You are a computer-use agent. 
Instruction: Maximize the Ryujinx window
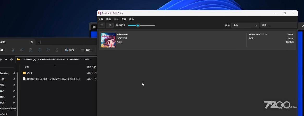[x=285, y=13]
